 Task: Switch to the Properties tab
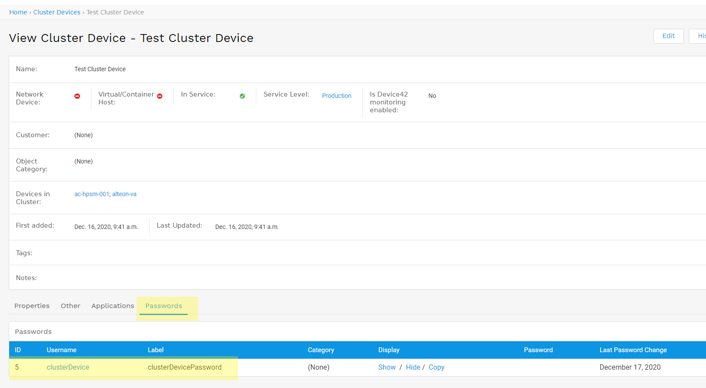[32, 306]
